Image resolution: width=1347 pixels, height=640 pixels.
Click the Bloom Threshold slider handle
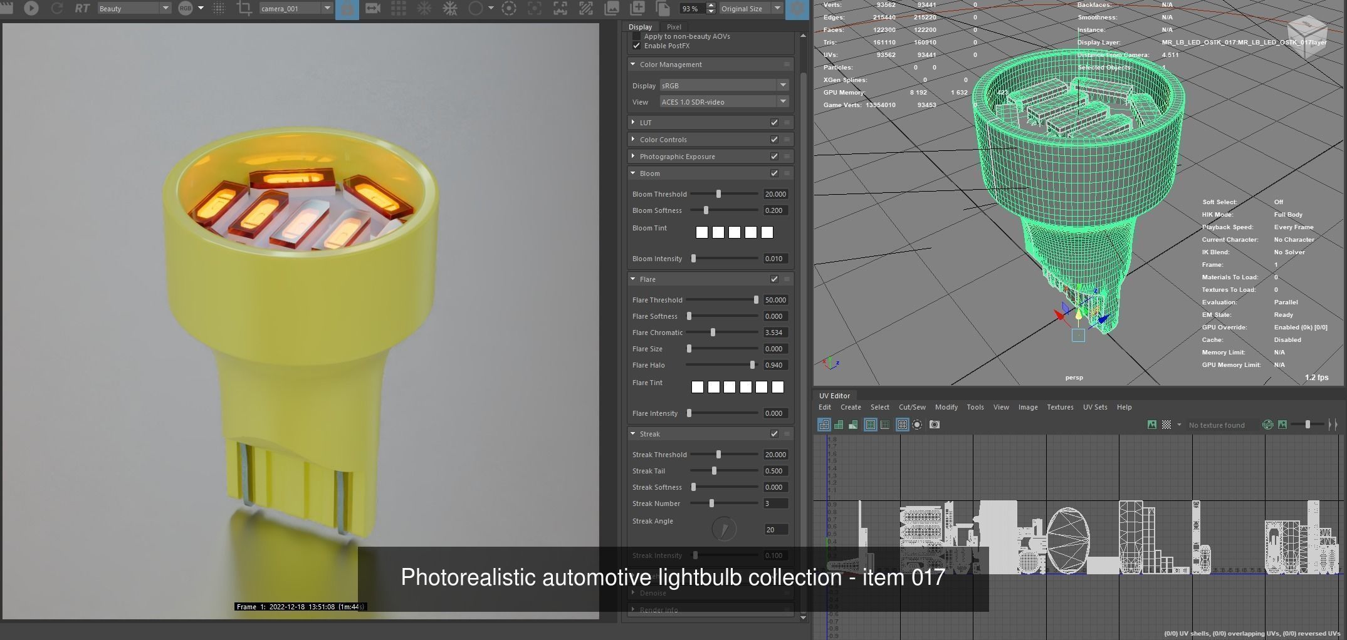pyautogui.click(x=718, y=194)
